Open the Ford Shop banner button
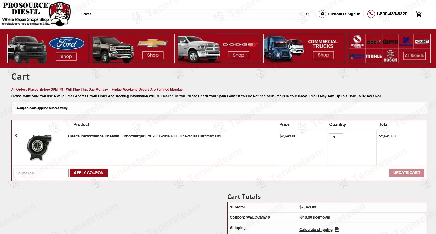 [x=66, y=57]
